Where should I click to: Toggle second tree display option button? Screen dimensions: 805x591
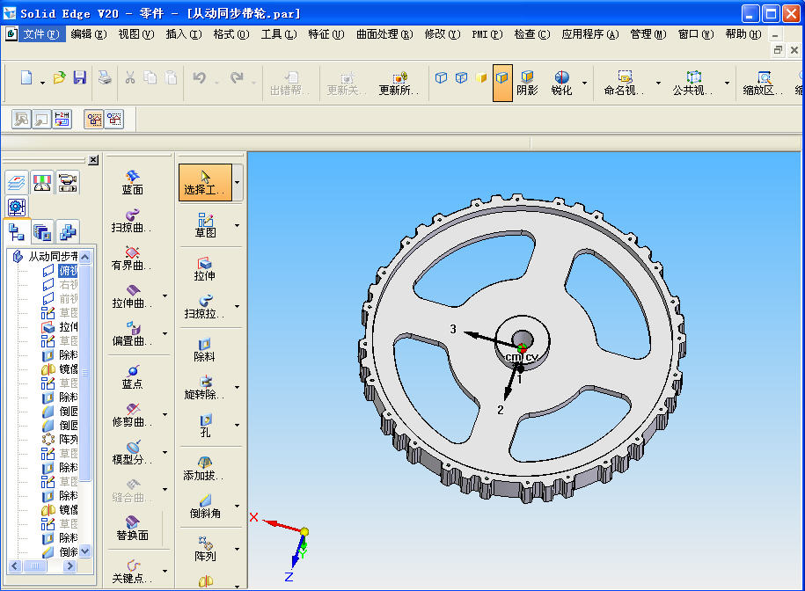(x=114, y=120)
